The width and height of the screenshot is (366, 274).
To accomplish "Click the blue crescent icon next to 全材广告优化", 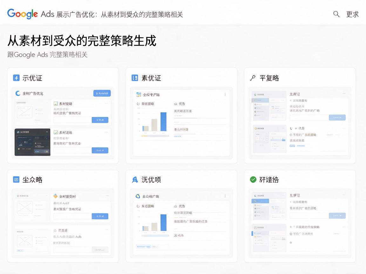I will coord(18,94).
